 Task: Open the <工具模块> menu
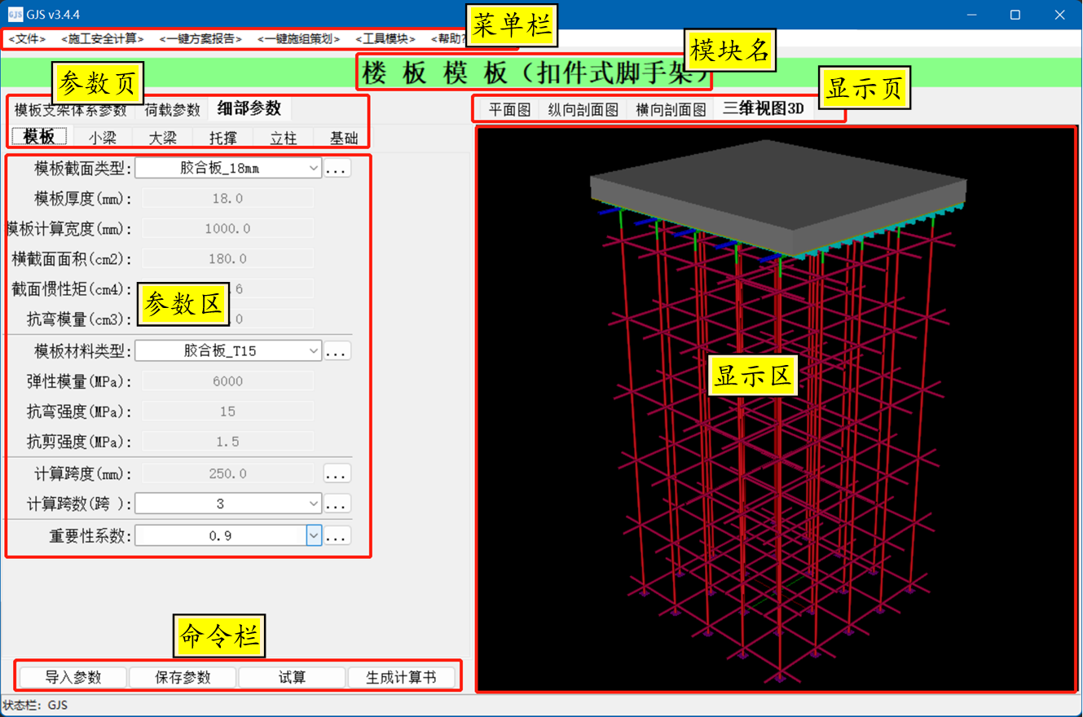point(385,39)
